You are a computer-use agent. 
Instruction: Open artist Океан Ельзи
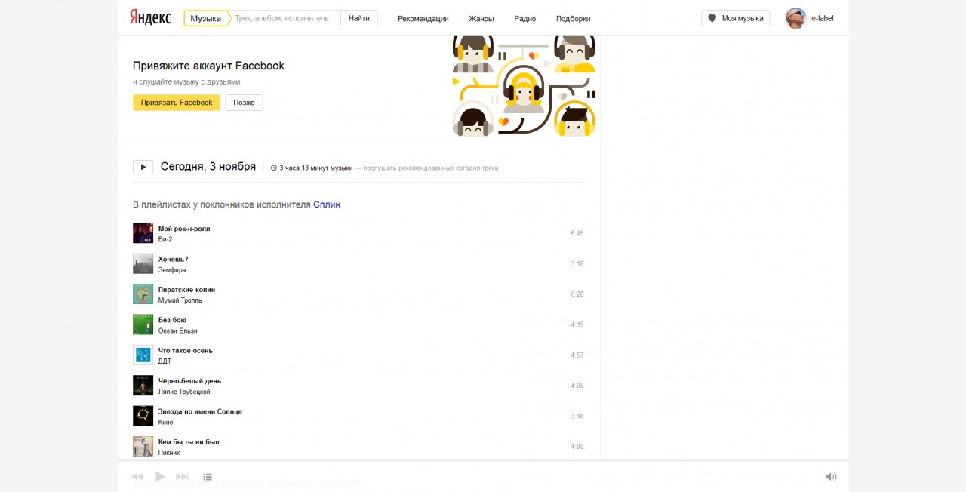pyautogui.click(x=178, y=331)
